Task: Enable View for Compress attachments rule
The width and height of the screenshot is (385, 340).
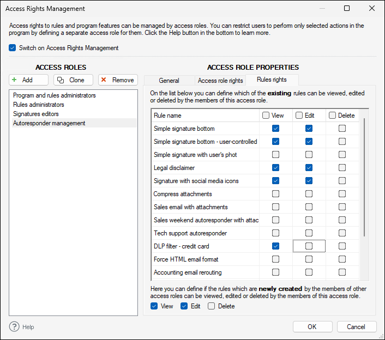Action: point(276,194)
